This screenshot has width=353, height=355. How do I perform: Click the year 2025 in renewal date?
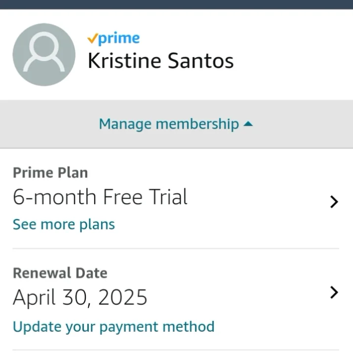pos(123,297)
